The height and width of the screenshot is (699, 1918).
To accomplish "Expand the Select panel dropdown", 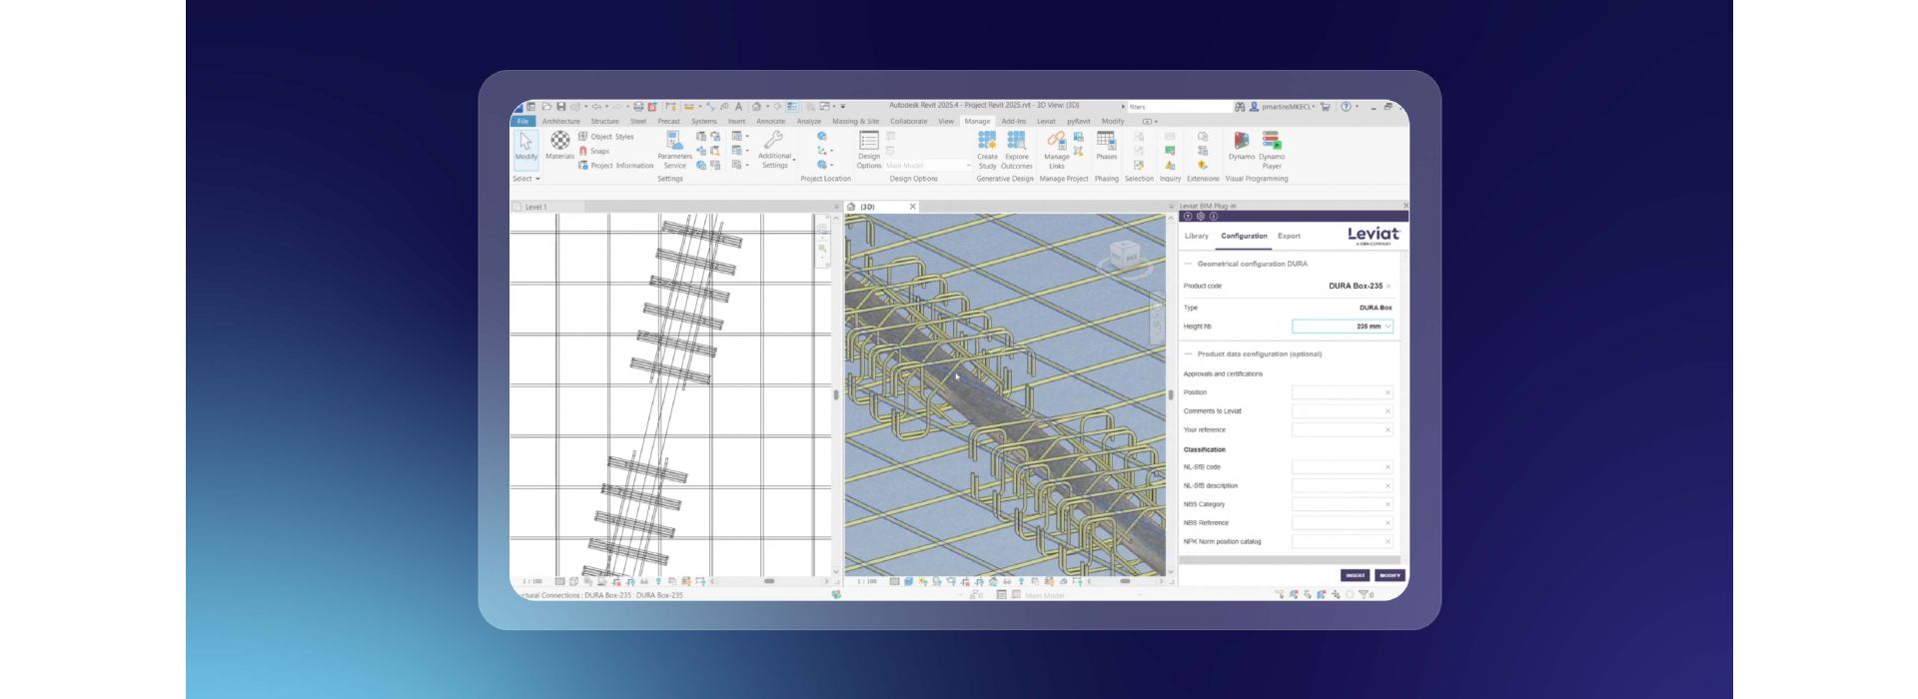I will tap(525, 179).
